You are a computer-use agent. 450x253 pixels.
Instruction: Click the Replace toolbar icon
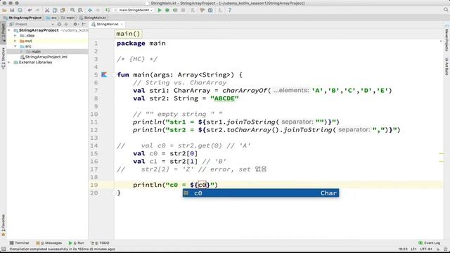coord(80,10)
